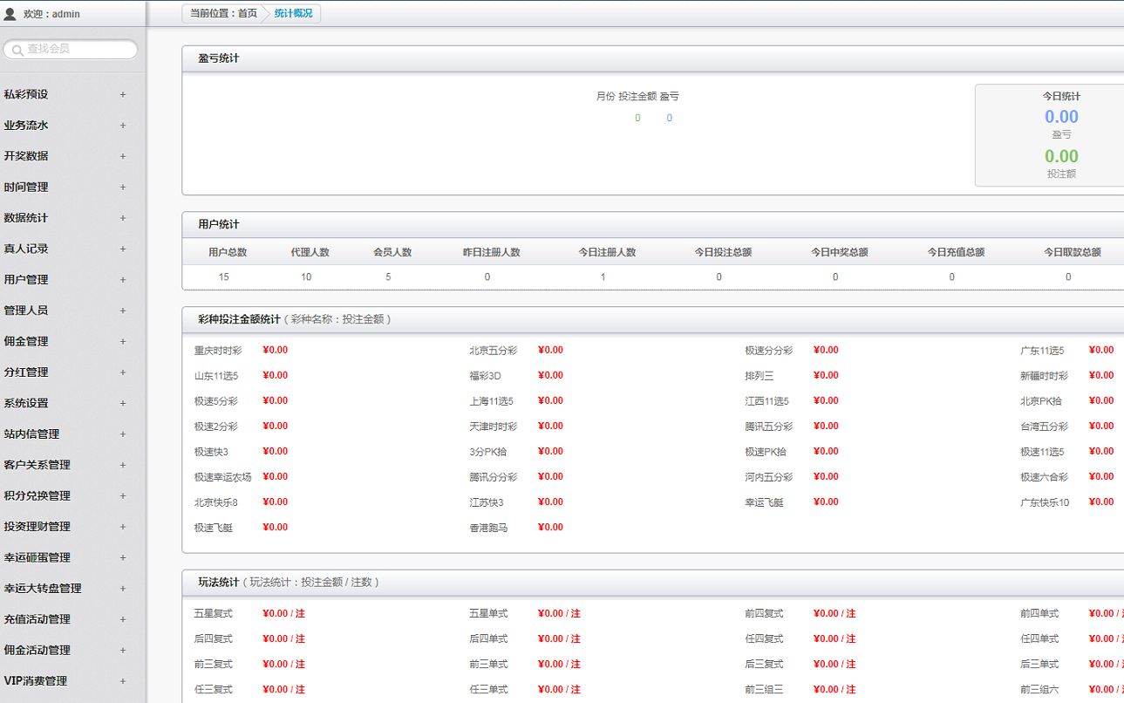Screen dimensions: 1124x703
Task: Expand the 时间管理 plus sign
Action: (123, 187)
